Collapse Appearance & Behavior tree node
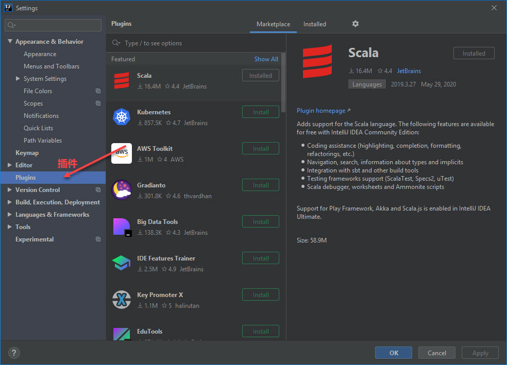The image size is (507, 365). tap(10, 41)
